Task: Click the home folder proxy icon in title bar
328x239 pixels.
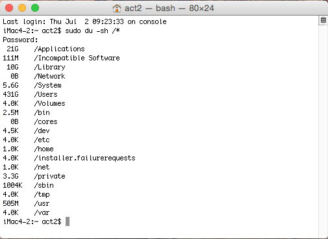Action: pyautogui.click(x=117, y=8)
